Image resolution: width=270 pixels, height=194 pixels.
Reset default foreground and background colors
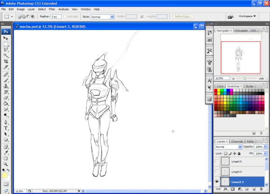(4, 170)
